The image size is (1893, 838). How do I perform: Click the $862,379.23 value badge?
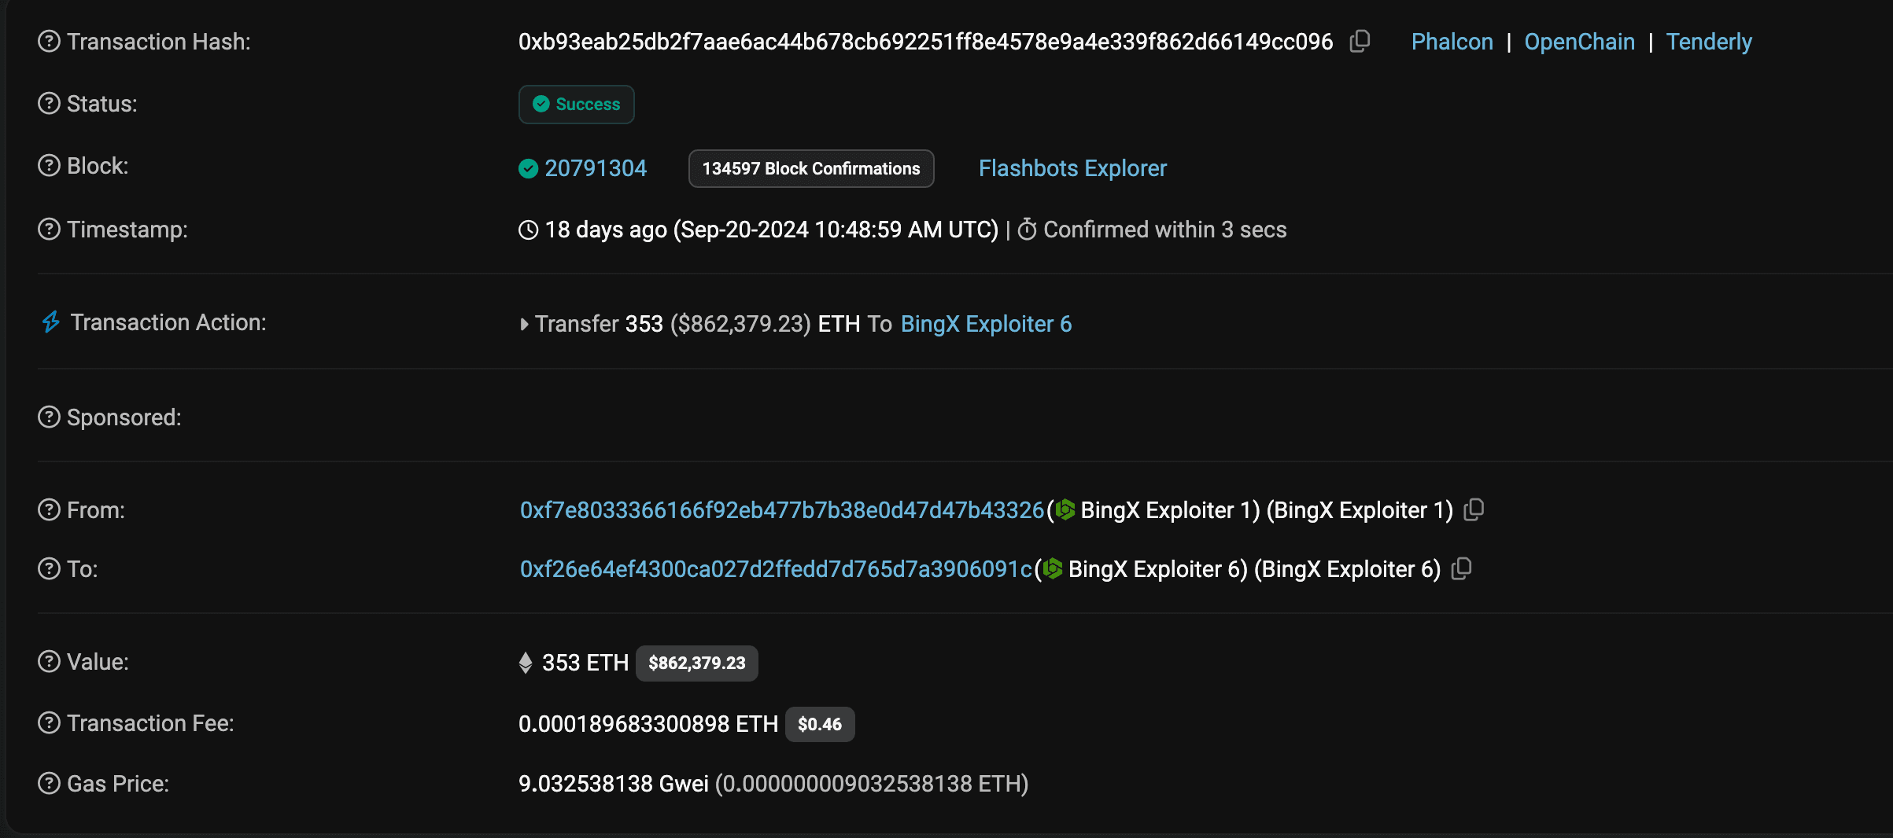click(696, 663)
